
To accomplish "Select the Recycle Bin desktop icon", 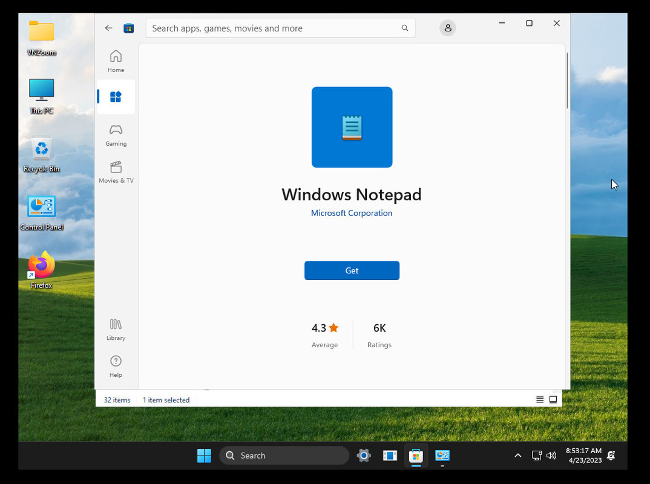I will [41, 154].
